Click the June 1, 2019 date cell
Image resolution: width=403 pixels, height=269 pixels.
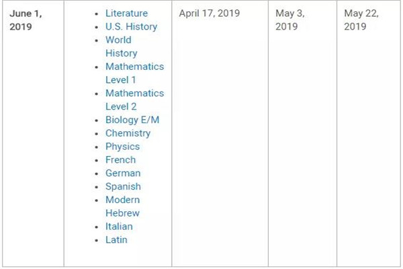click(x=27, y=20)
